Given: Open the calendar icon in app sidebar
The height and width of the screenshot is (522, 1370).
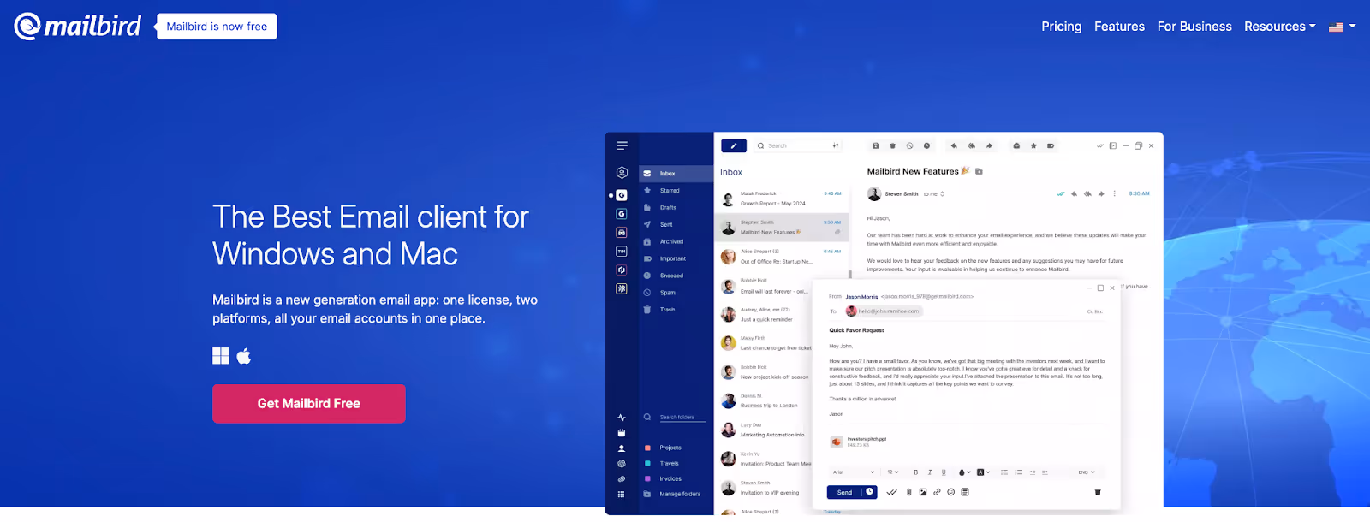Looking at the screenshot, I should pos(622,433).
